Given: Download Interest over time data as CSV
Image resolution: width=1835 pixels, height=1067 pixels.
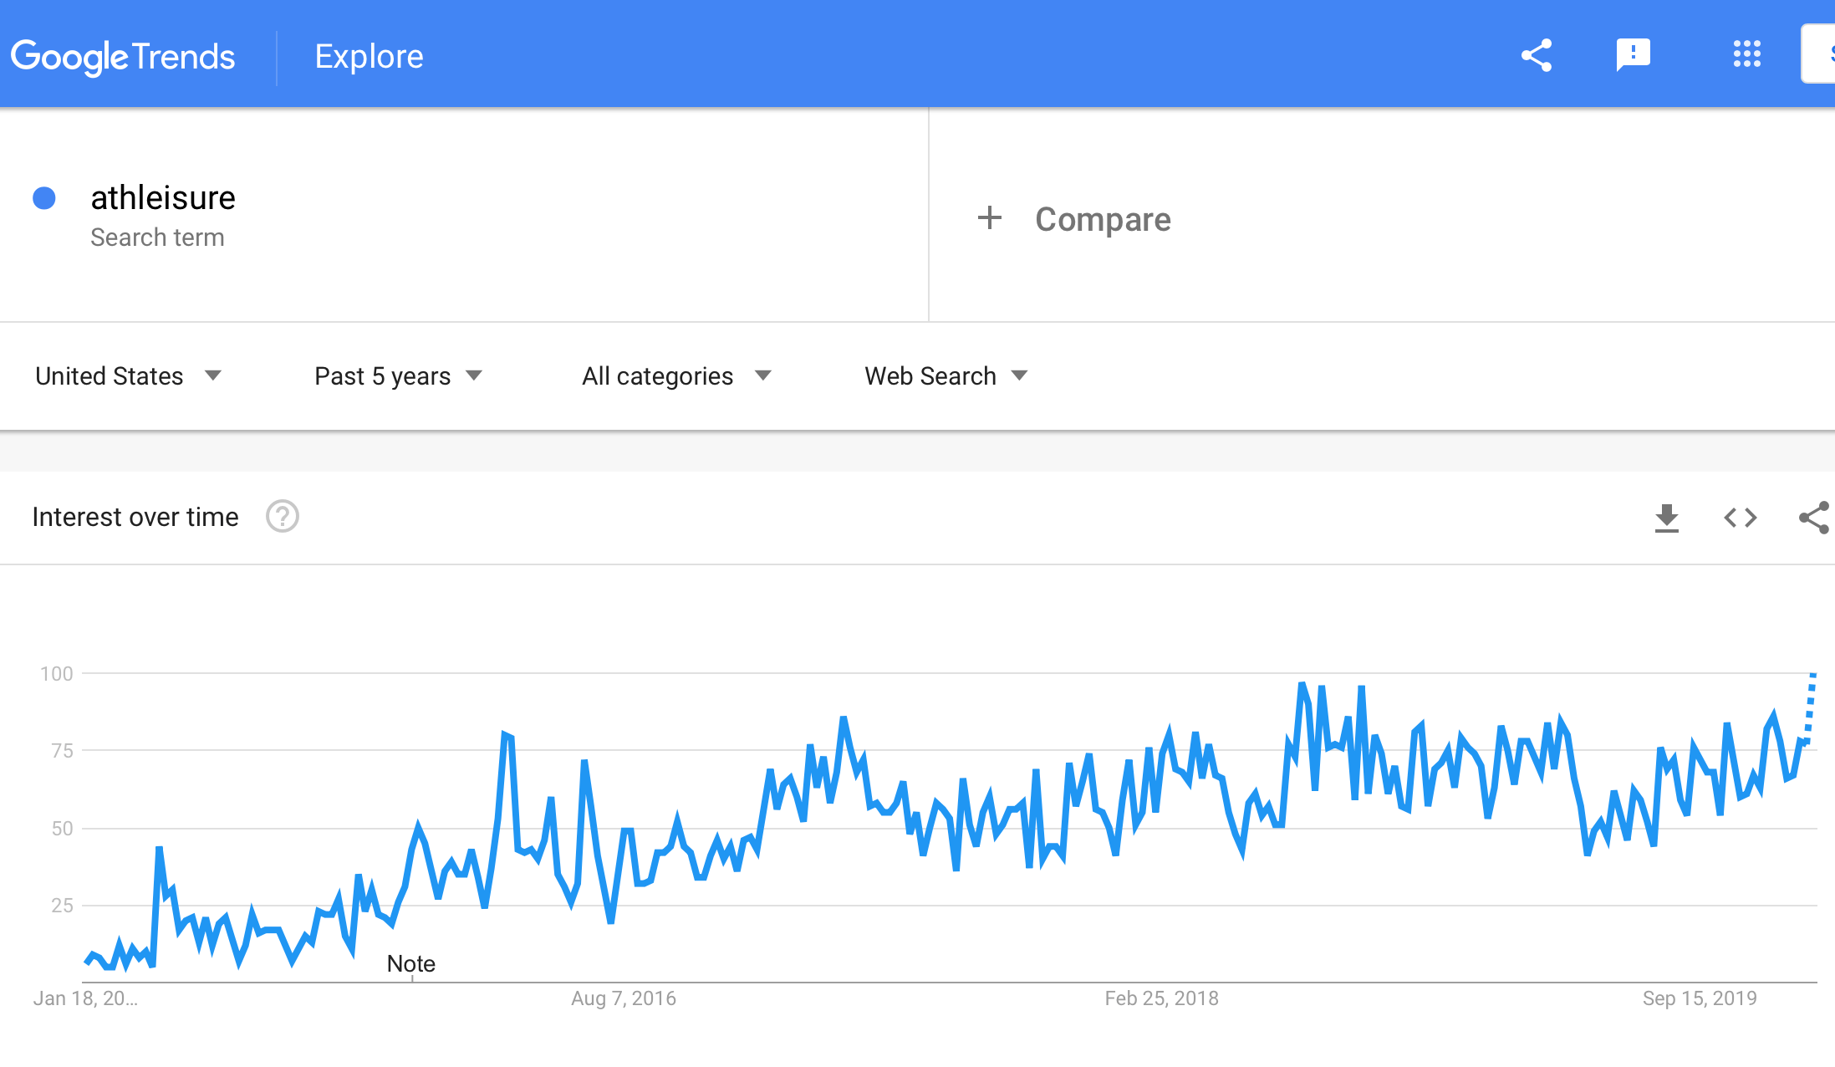Looking at the screenshot, I should pos(1666,518).
